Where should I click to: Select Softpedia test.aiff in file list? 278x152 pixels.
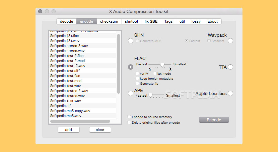(x=65, y=71)
